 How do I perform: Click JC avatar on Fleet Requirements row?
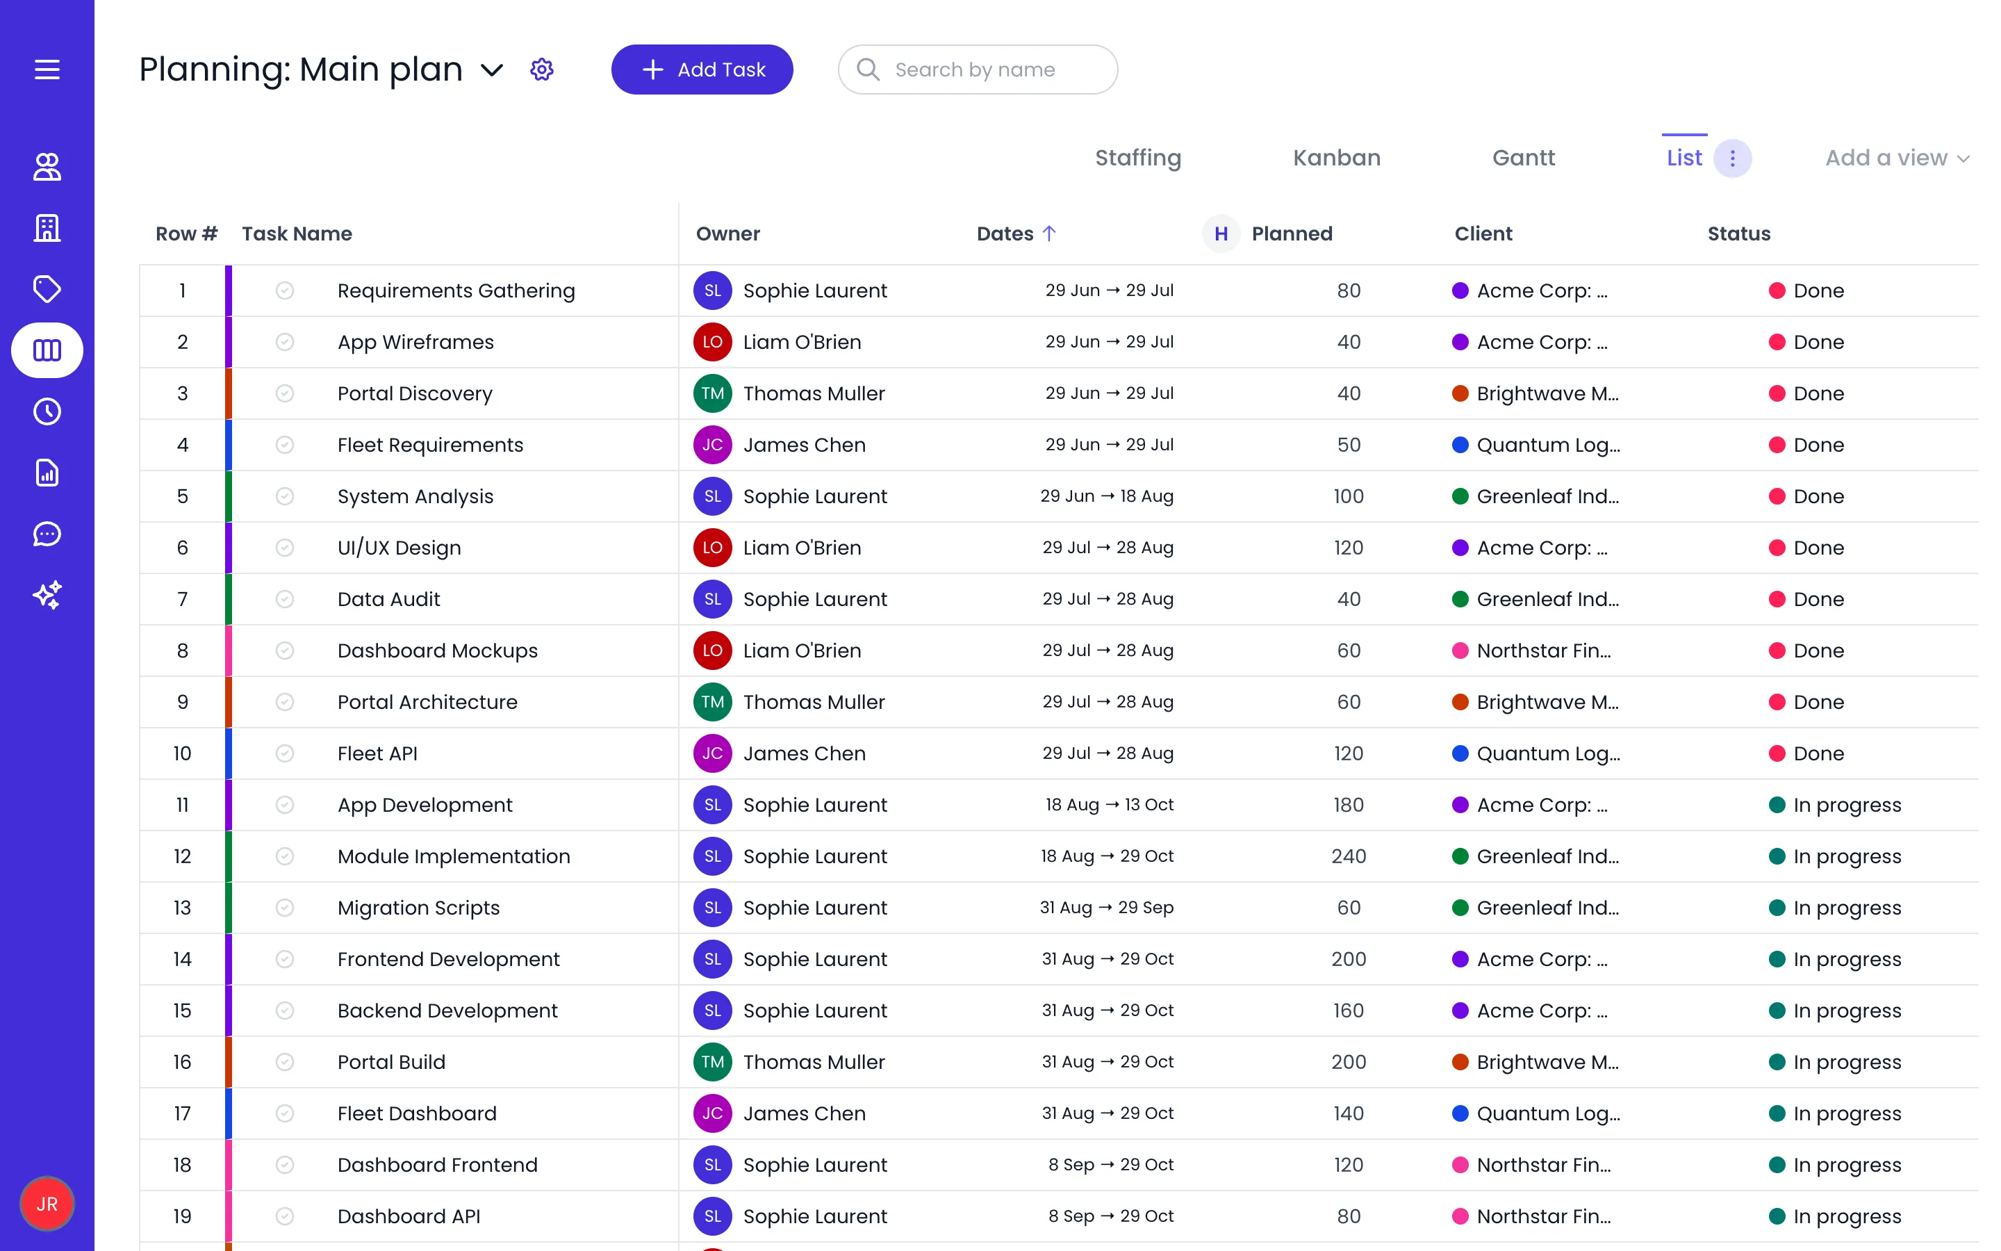tap(713, 444)
